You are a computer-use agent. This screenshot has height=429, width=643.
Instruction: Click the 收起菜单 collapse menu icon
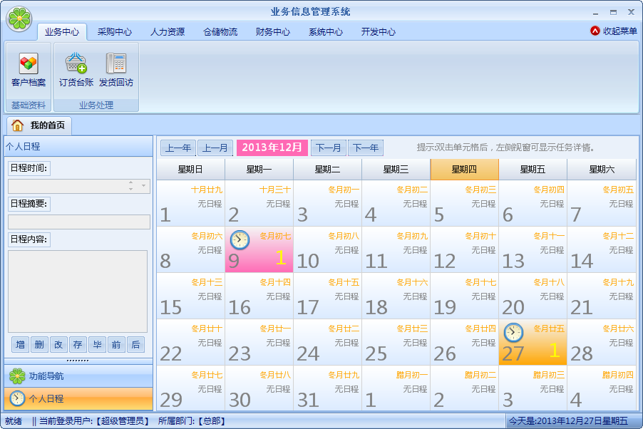point(595,31)
